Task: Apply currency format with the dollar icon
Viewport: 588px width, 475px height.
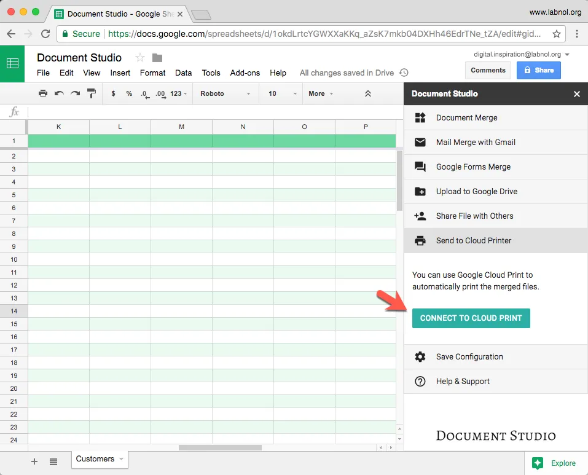Action: [x=113, y=93]
